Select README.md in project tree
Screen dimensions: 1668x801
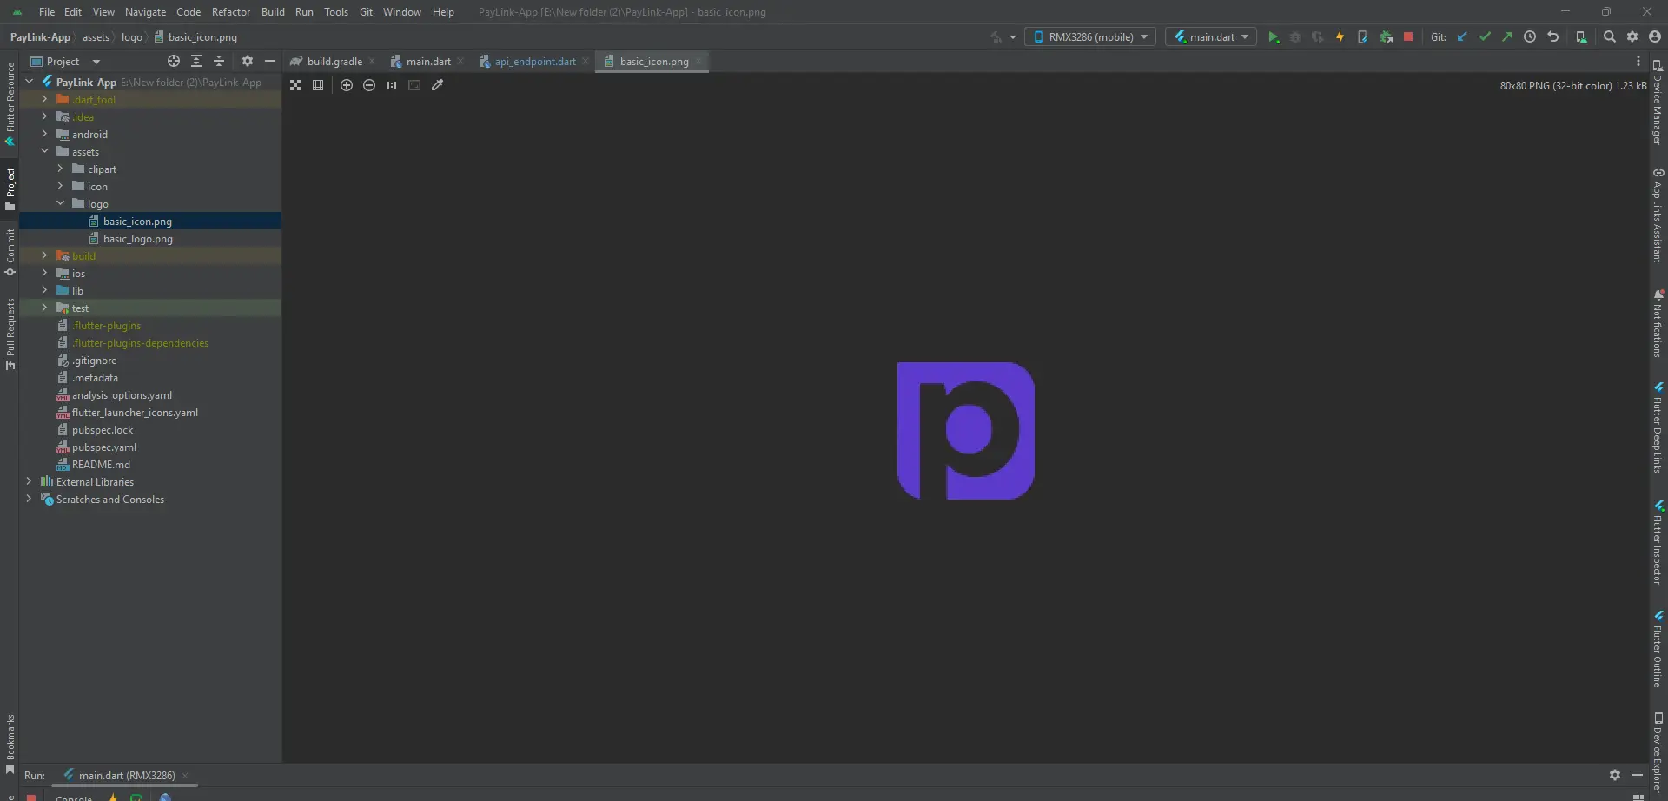101,465
